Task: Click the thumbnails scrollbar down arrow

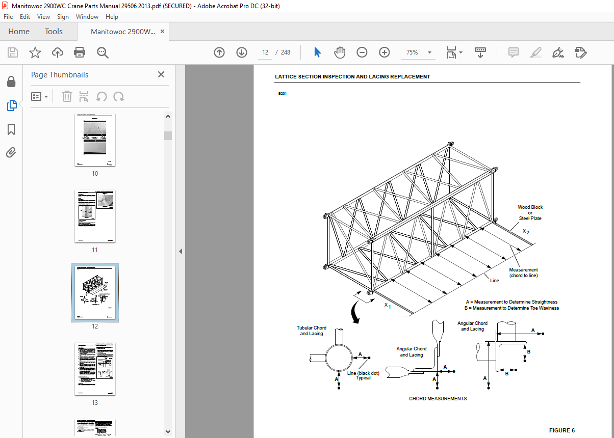Action: pyautogui.click(x=168, y=432)
